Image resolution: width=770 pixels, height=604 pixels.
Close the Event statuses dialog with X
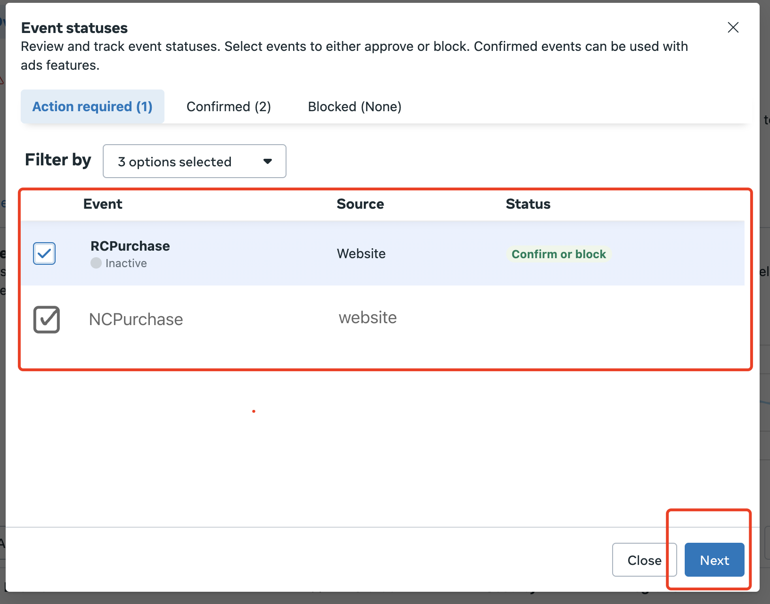click(733, 27)
